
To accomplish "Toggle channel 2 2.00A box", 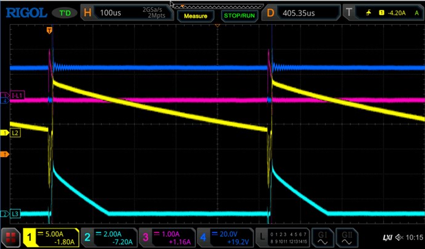I will [x=109, y=238].
